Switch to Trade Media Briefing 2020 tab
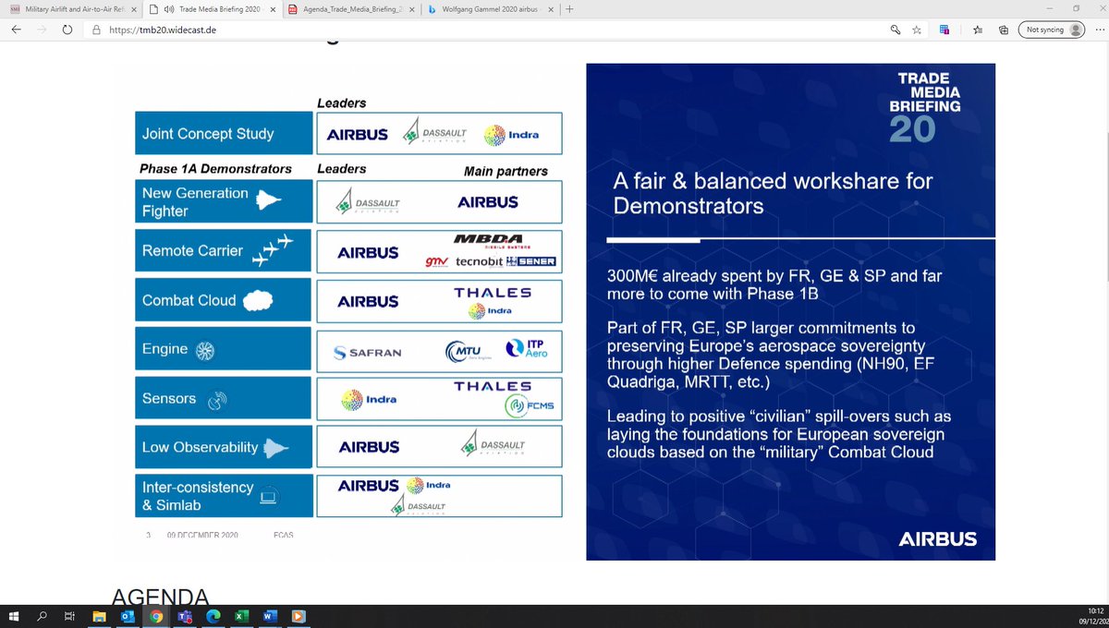Screen dimensions: 1109x628 tap(213, 9)
